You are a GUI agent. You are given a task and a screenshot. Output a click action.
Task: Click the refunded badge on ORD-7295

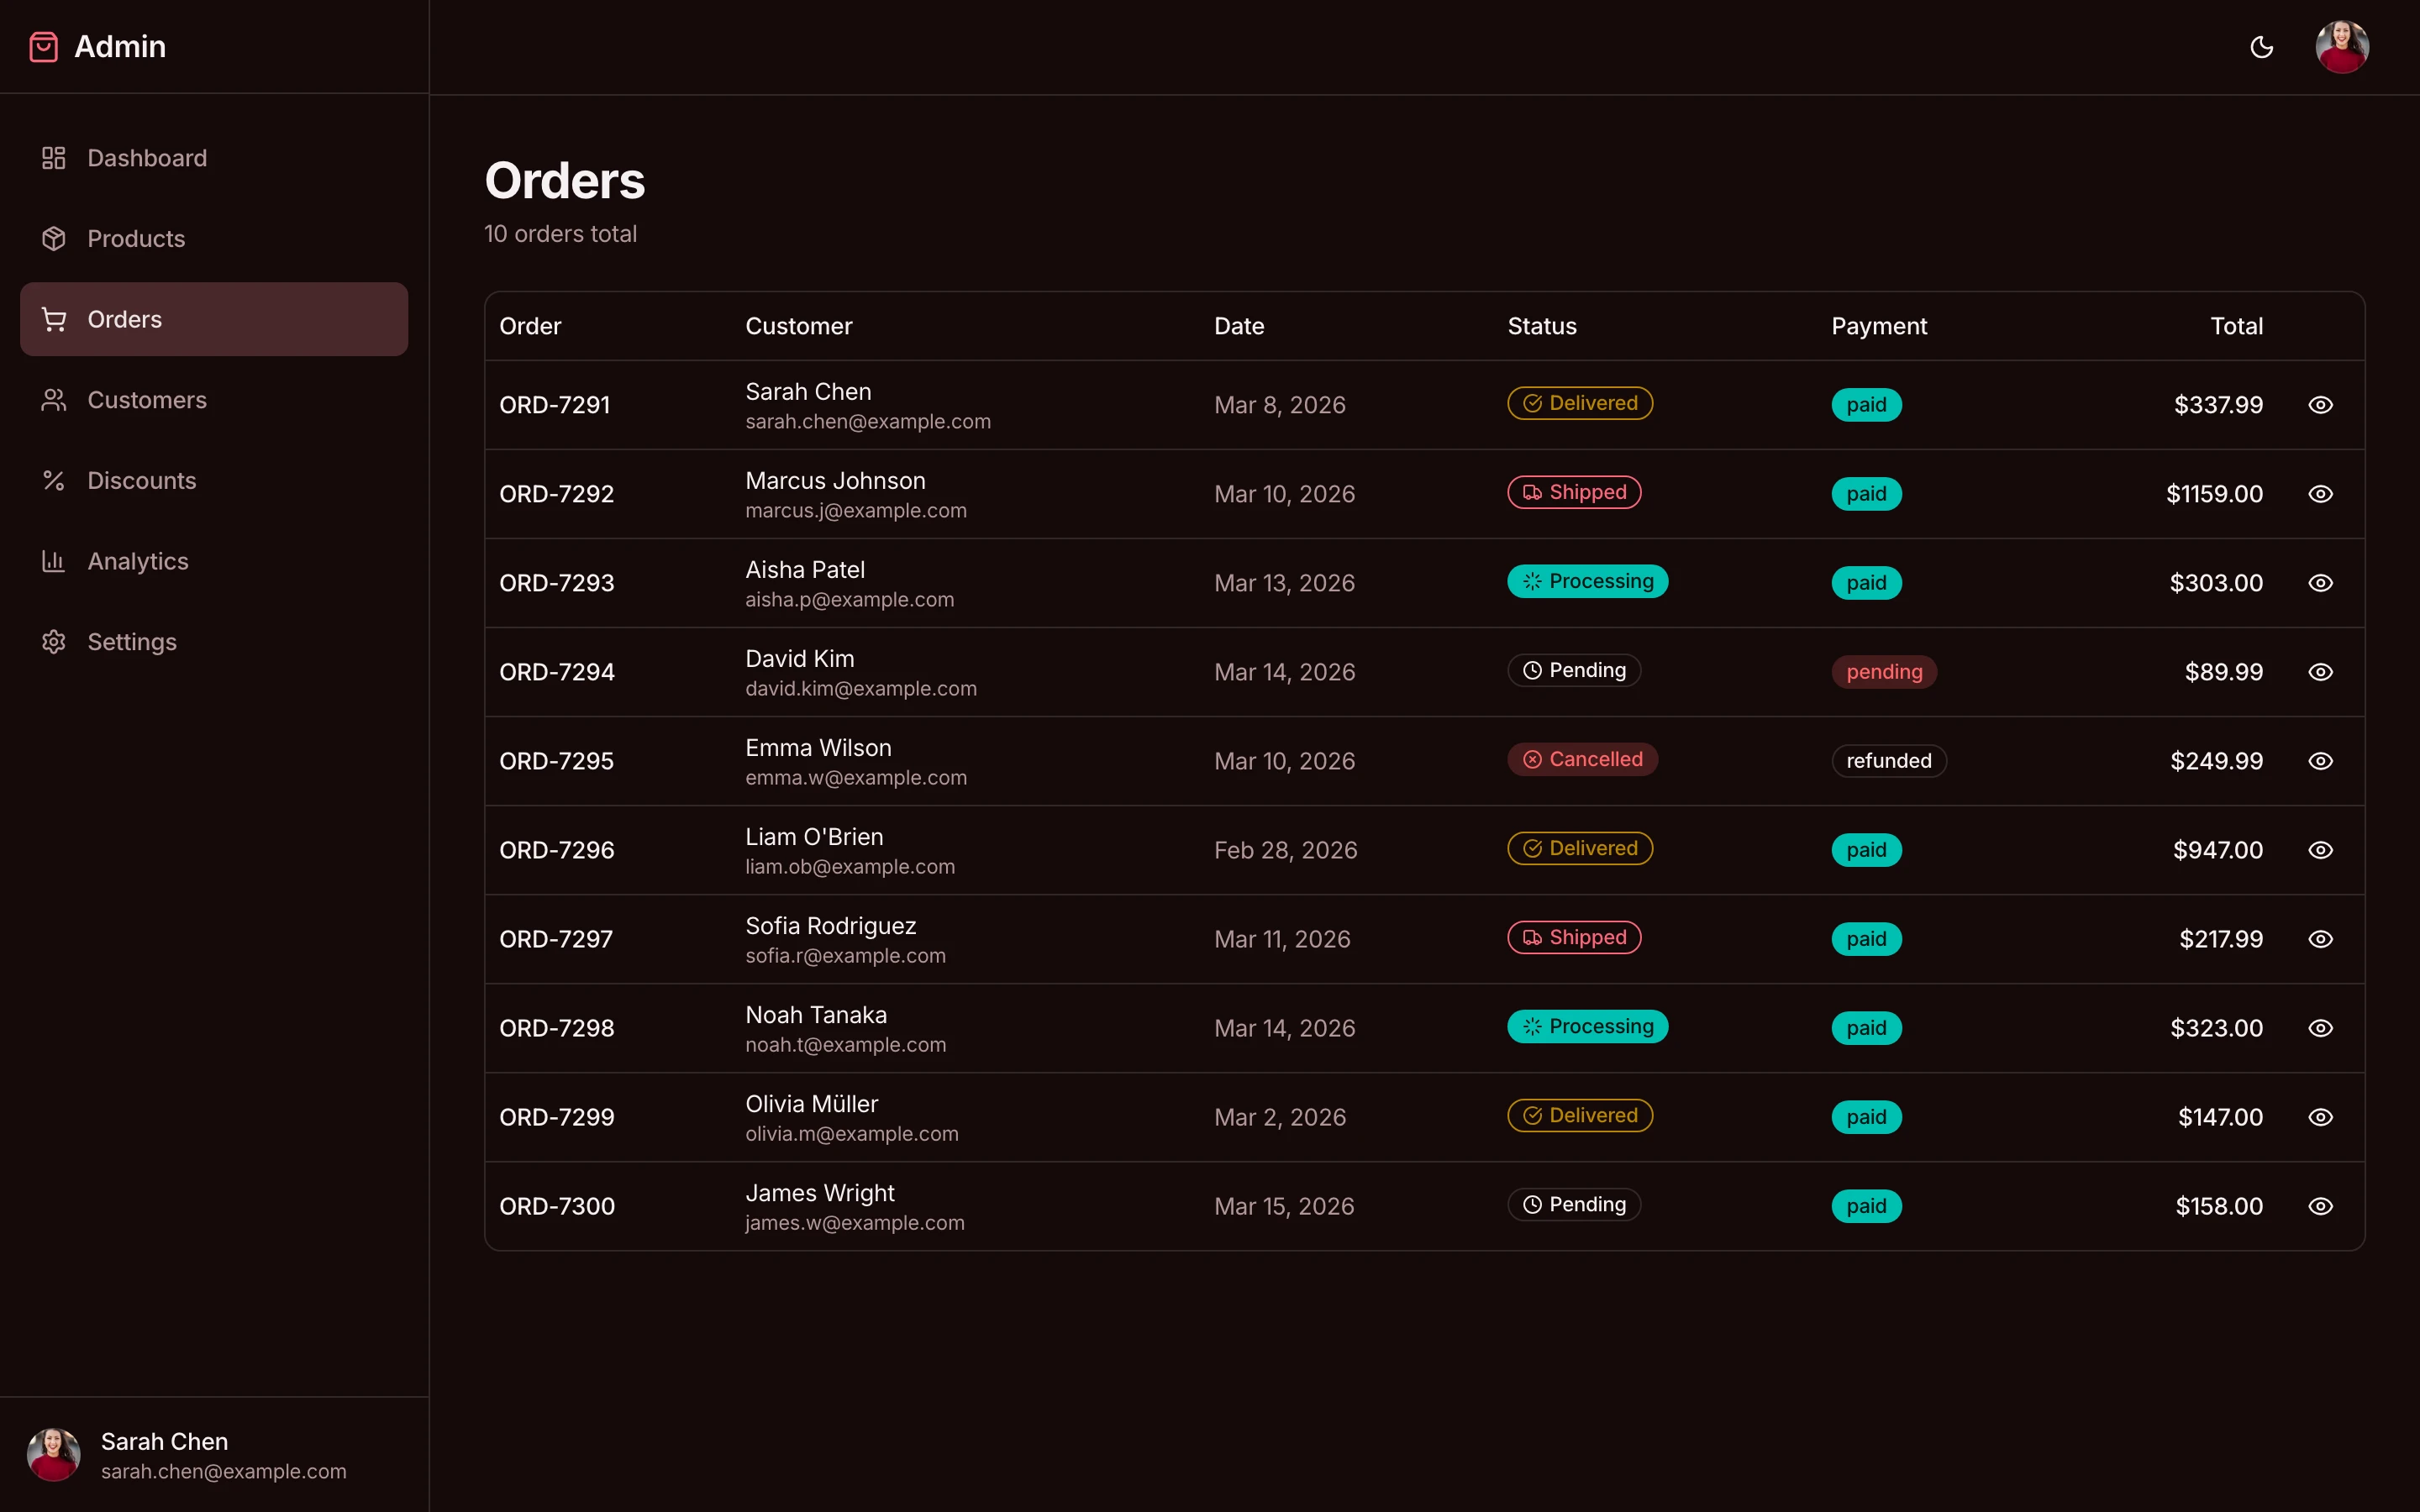coord(1888,760)
